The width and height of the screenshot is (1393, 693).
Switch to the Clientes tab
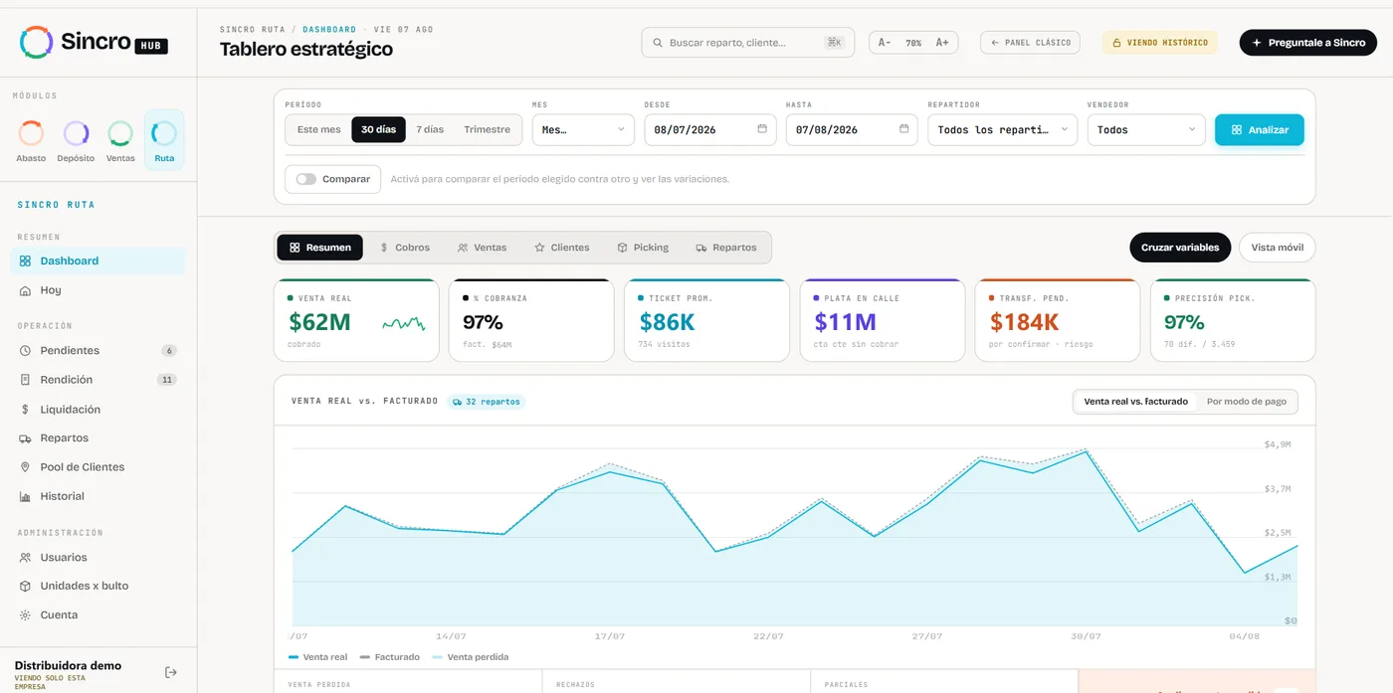click(561, 248)
